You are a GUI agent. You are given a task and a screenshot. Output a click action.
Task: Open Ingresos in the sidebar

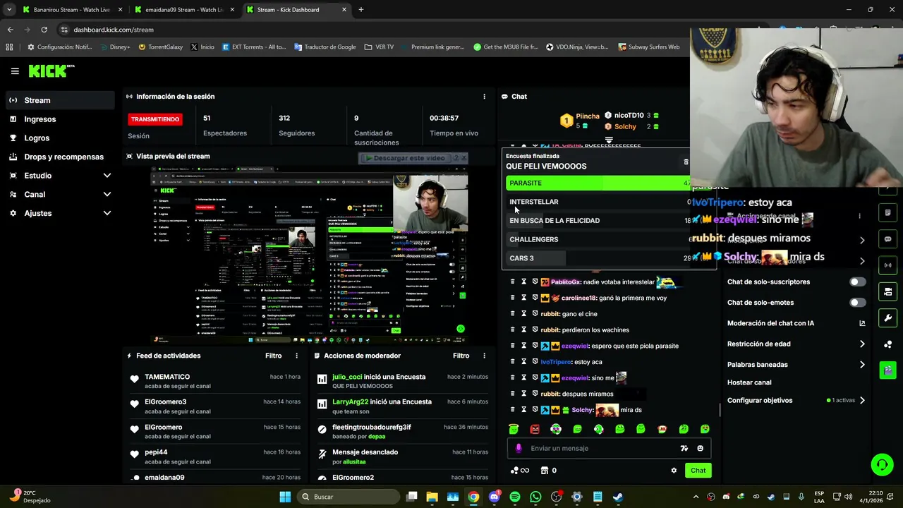tap(60, 119)
